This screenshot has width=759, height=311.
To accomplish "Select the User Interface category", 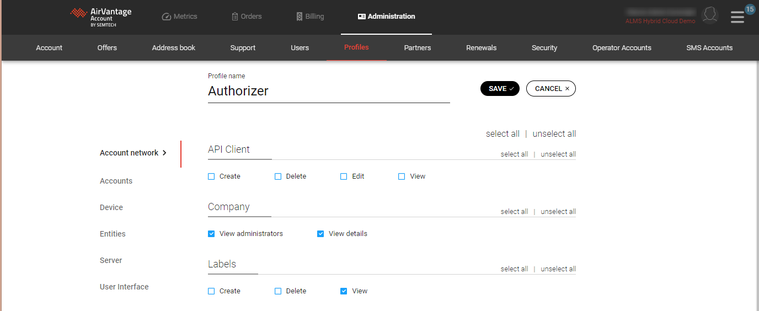I will point(124,287).
